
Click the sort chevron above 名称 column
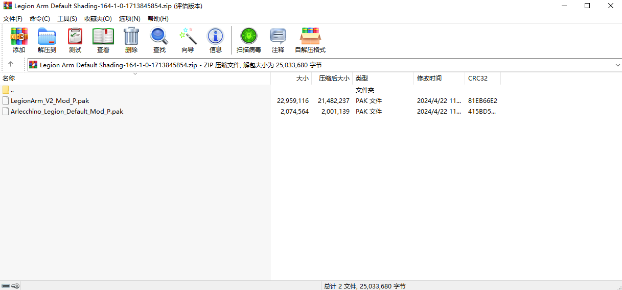pos(135,74)
